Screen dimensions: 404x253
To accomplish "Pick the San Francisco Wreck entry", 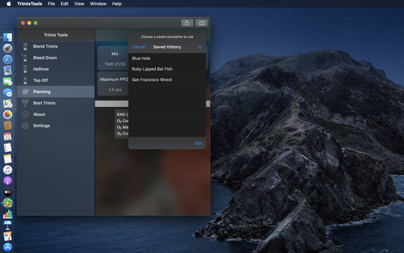I will (x=167, y=80).
